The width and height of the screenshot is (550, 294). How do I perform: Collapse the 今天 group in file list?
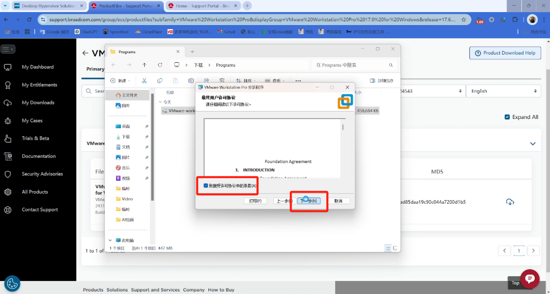[160, 102]
